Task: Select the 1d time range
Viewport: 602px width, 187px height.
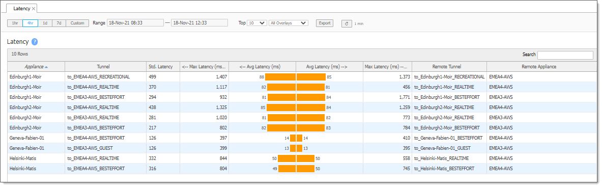Action: [x=45, y=23]
